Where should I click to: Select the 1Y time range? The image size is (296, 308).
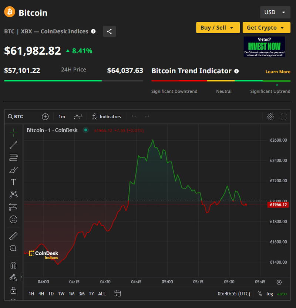pyautogui.click(x=91, y=294)
